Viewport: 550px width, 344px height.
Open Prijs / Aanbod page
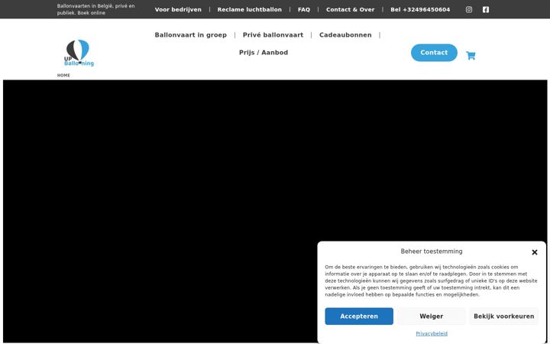coord(264,52)
